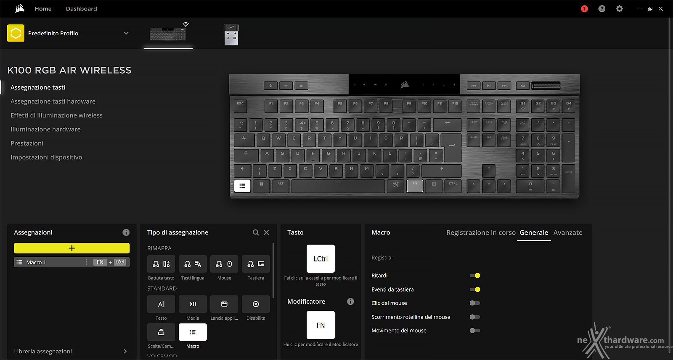This screenshot has height=360, width=673.
Task: Click the keyboard's mute key
Action: (x=523, y=86)
